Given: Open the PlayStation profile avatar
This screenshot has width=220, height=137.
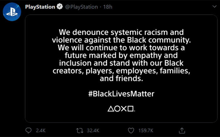Looking at the screenshot, I should (12, 12).
